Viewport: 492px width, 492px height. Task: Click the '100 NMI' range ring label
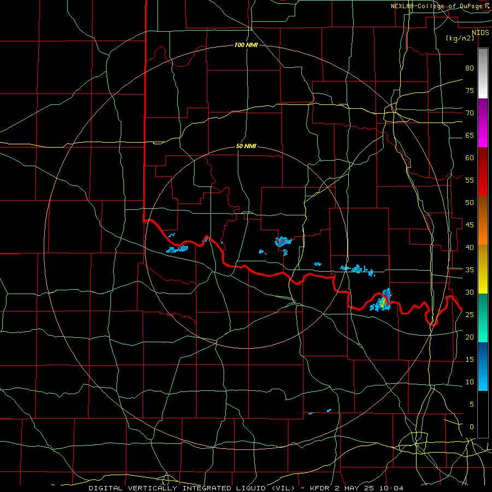(x=246, y=45)
